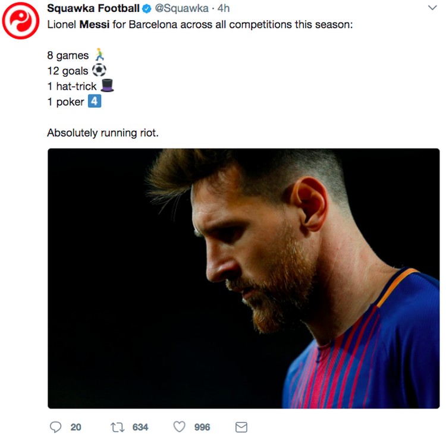Open the @Squawka handle link
The width and height of the screenshot is (446, 434).
coord(182,8)
